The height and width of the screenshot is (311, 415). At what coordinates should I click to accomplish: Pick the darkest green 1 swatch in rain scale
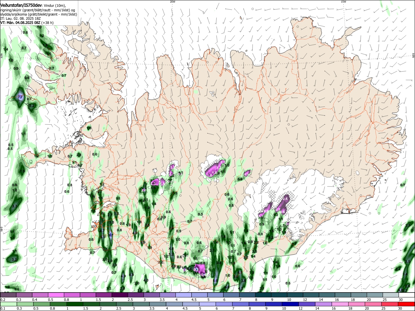tap(75, 304)
